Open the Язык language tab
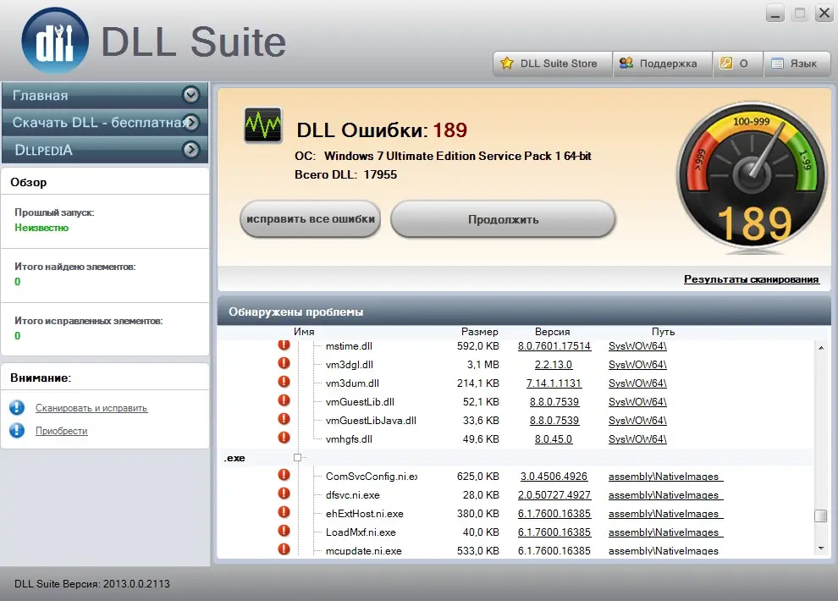 [x=797, y=63]
